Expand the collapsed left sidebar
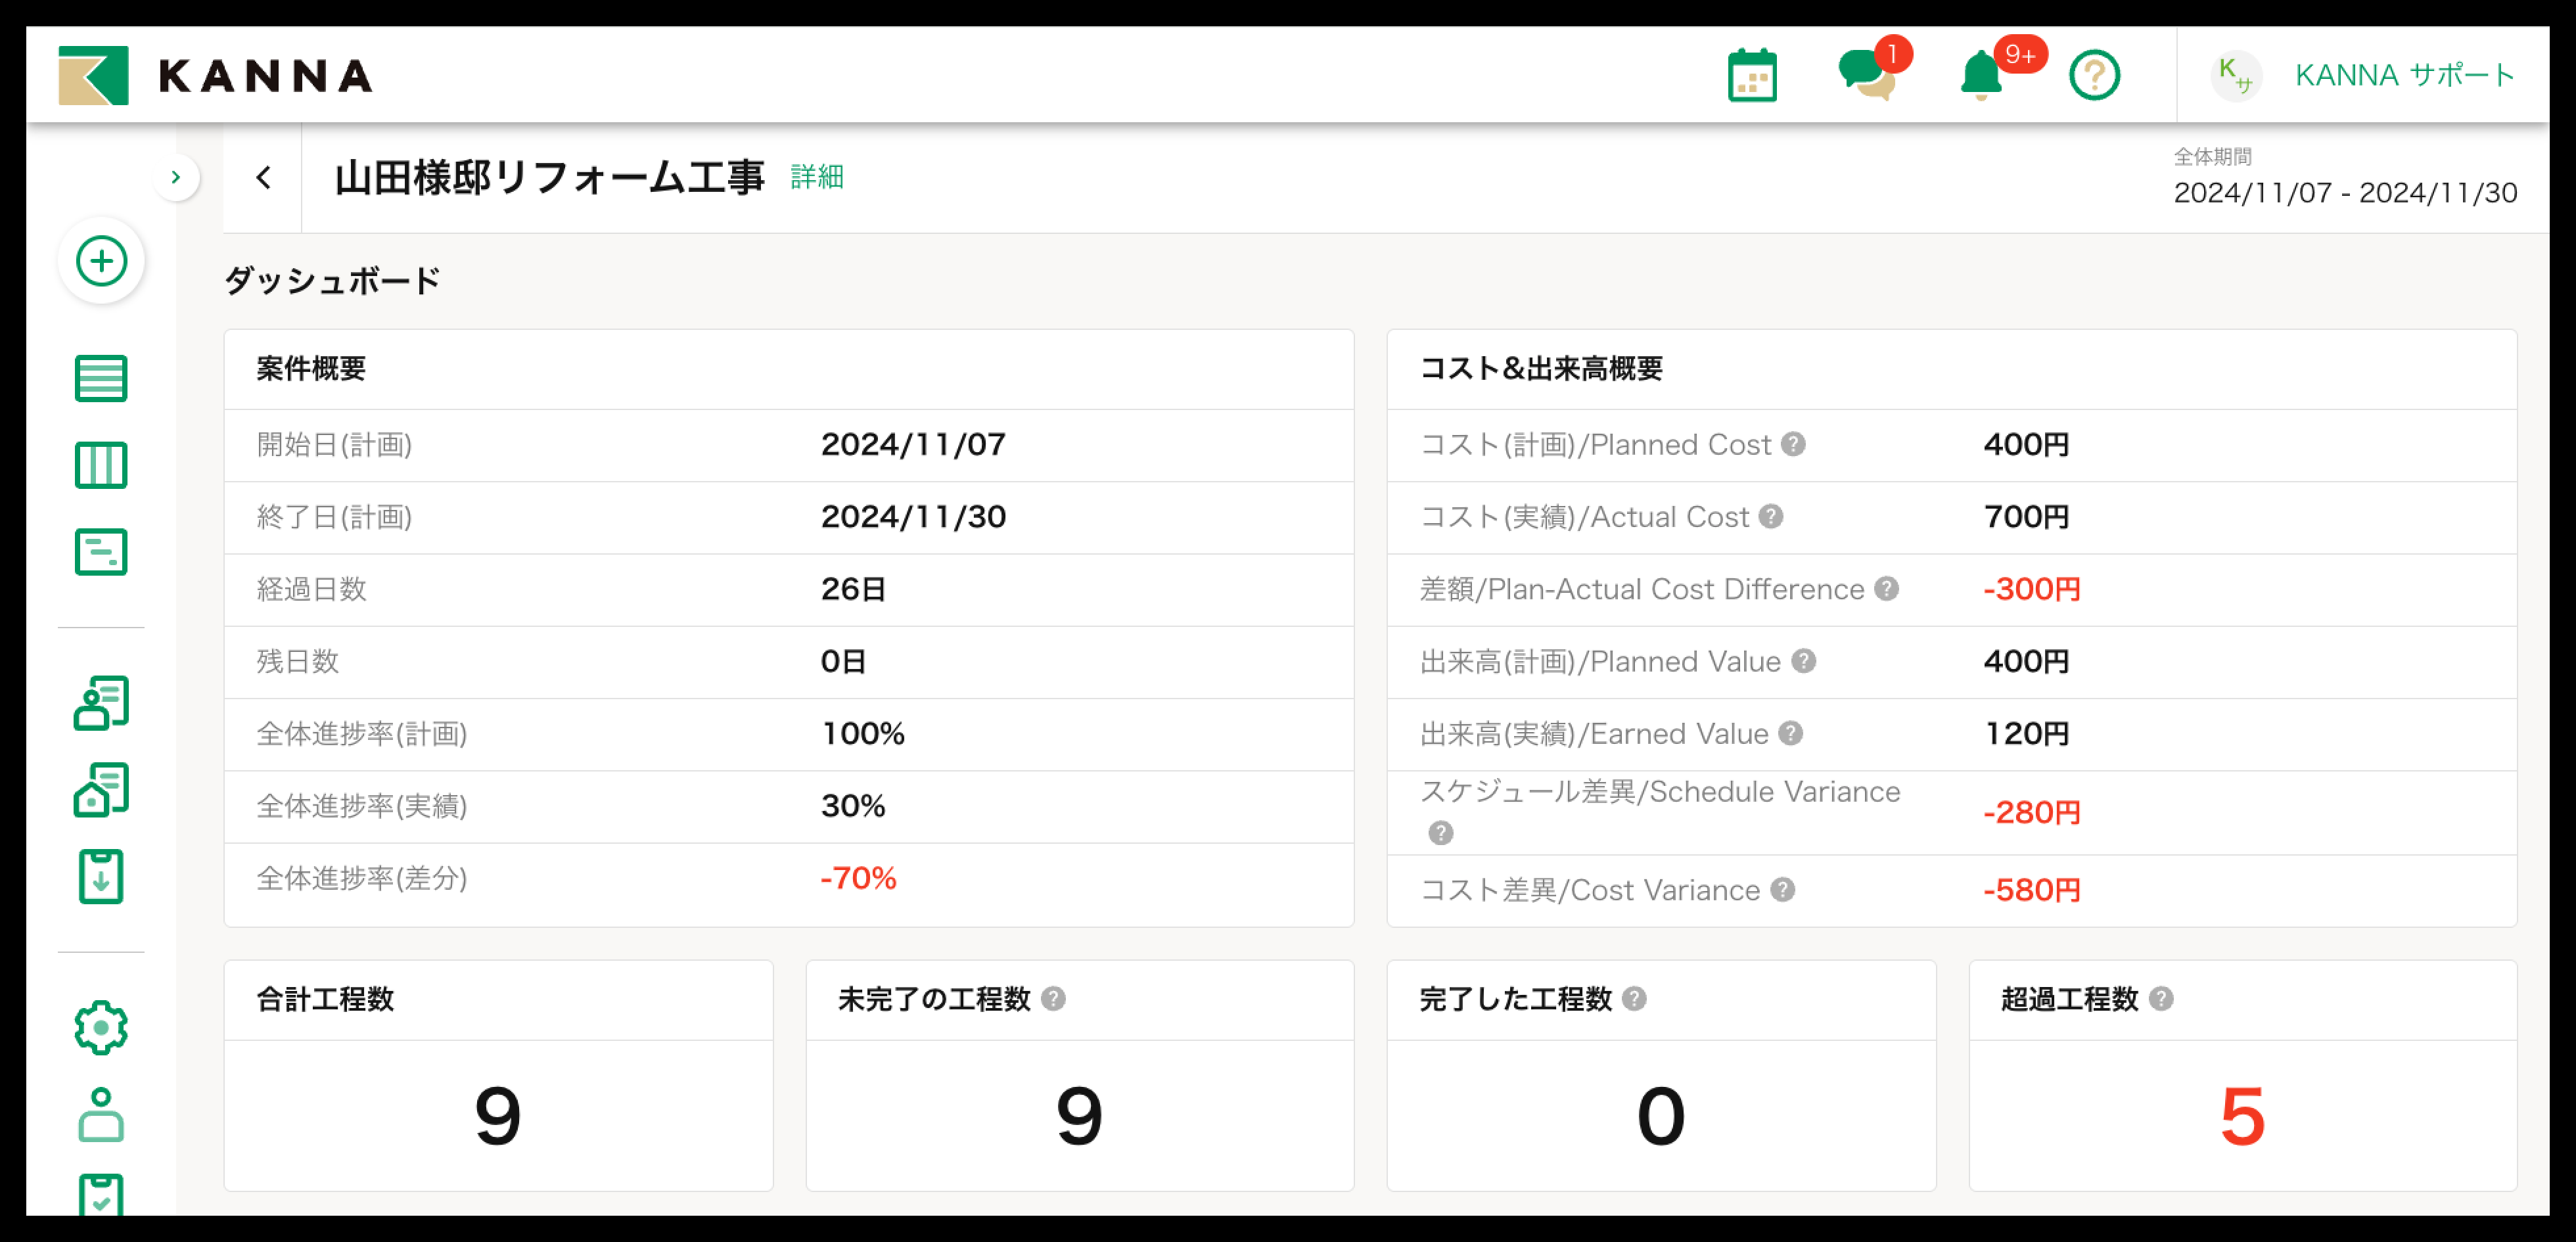The height and width of the screenshot is (1242, 2576). 176,178
